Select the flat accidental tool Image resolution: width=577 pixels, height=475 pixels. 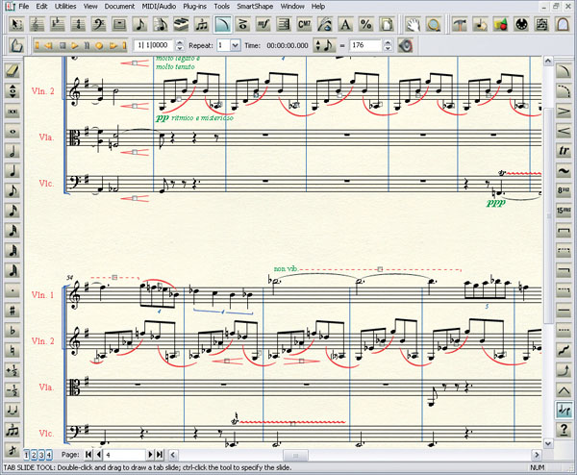[13, 331]
